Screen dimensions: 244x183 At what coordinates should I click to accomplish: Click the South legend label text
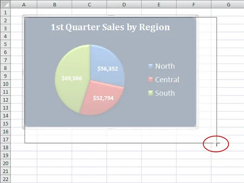tap(165, 93)
